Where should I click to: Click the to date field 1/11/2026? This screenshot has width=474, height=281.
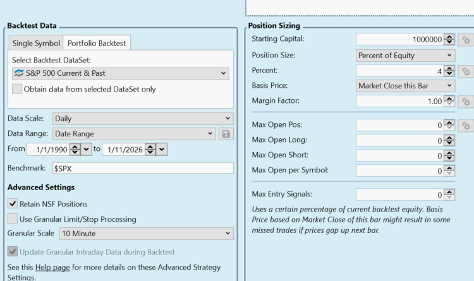[124, 150]
